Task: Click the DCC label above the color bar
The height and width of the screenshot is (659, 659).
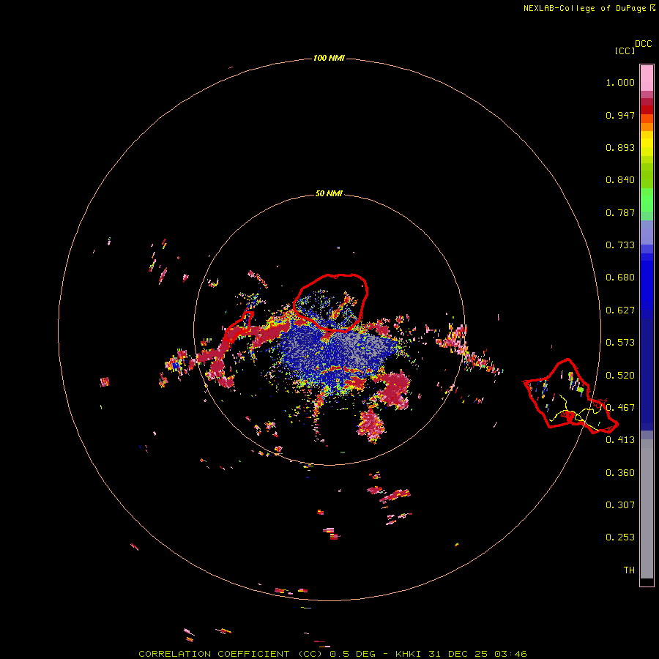Action: (644, 44)
